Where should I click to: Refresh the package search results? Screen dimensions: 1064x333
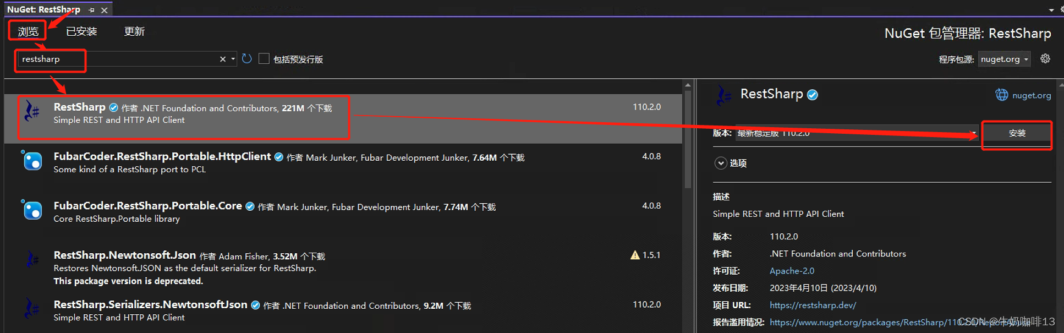(247, 58)
